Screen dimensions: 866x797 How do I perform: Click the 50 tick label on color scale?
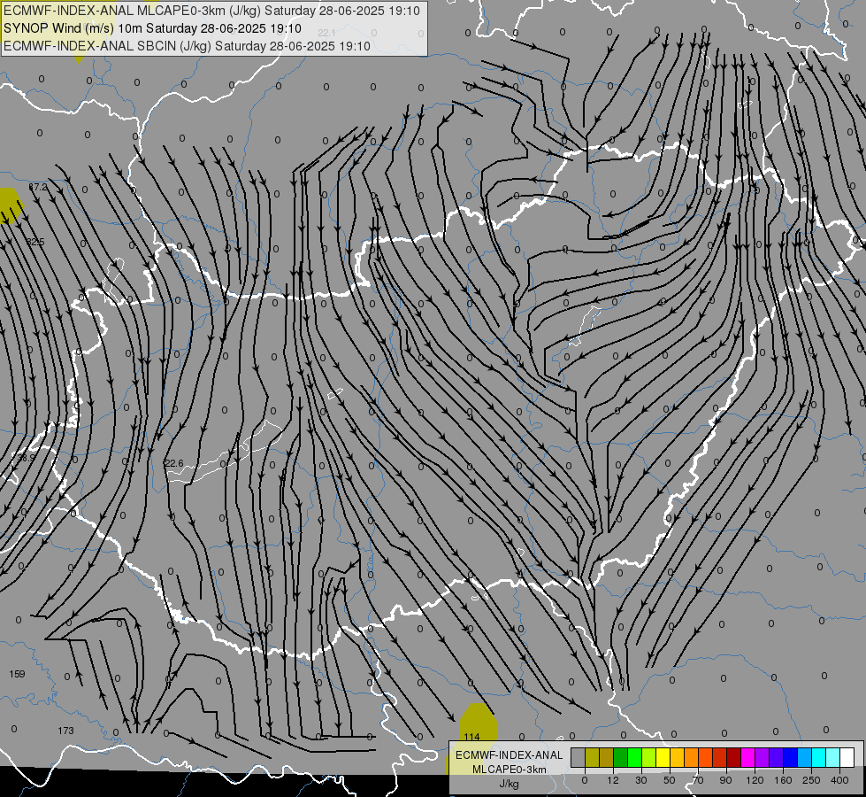point(670,780)
